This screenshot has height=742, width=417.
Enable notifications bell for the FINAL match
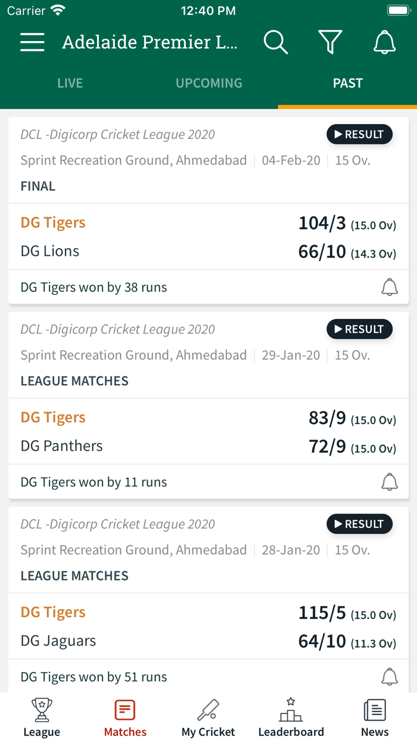tap(390, 287)
